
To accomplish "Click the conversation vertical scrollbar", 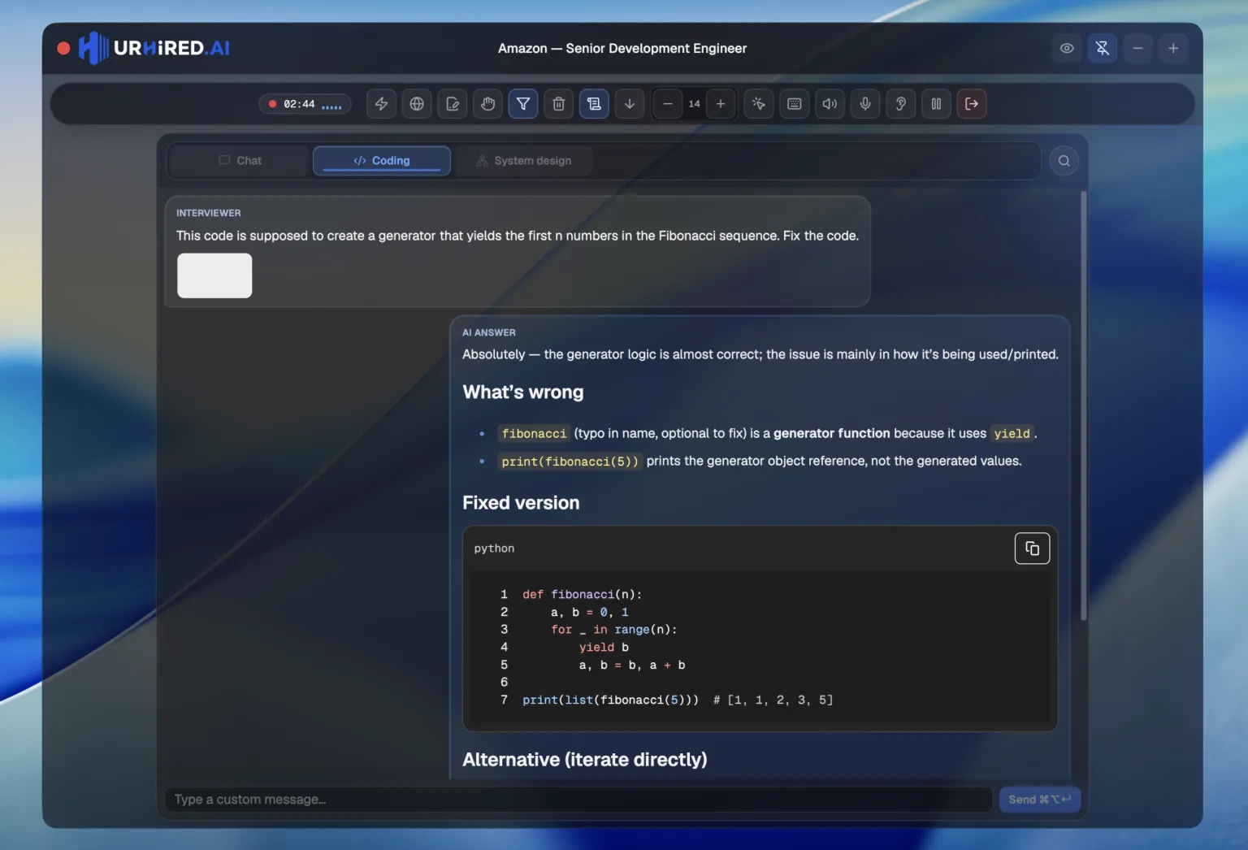I will [x=1084, y=406].
